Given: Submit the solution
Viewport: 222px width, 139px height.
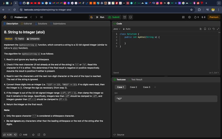Looking at the screenshot, I should 114,17.
